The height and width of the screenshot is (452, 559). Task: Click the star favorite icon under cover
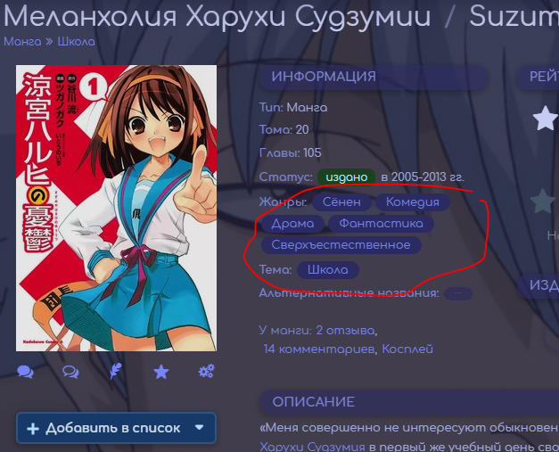[x=161, y=372]
